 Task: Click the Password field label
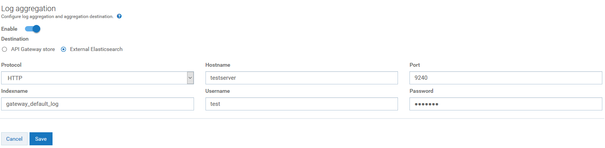pos(421,91)
